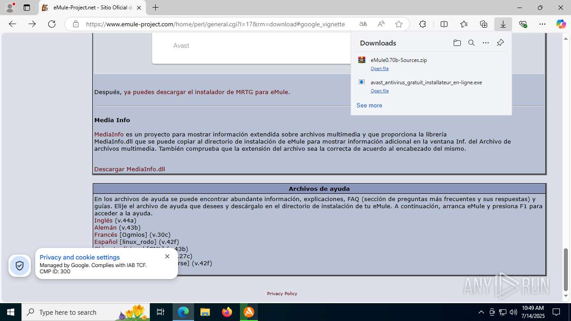The height and width of the screenshot is (321, 571).
Task: Close the privacy and cookie popup
Action: [x=167, y=256]
